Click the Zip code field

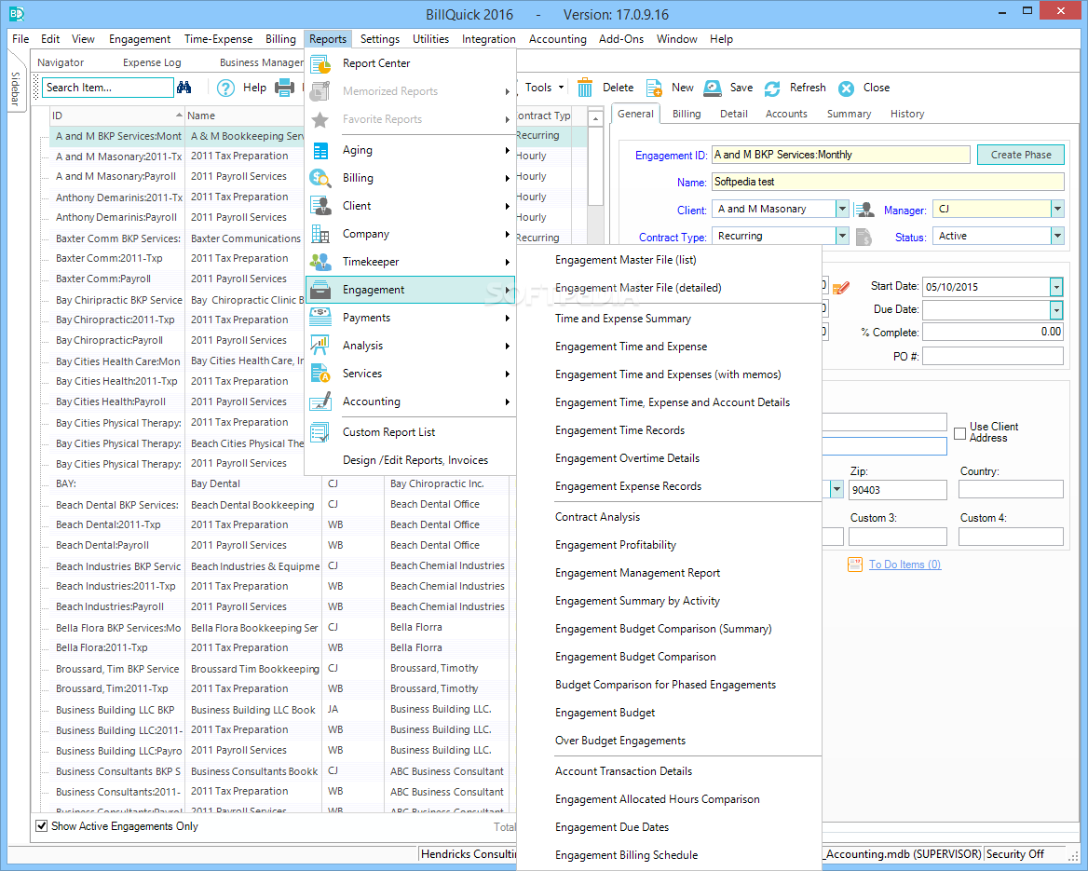[897, 489]
